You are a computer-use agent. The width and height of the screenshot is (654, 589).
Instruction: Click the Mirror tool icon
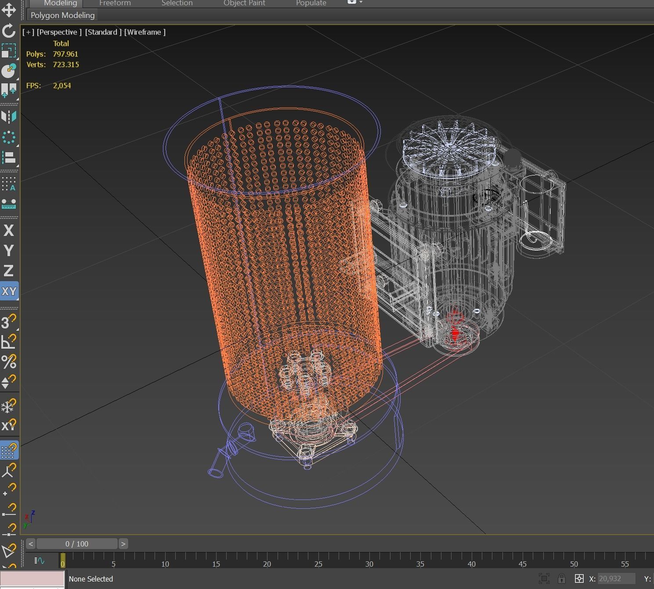point(9,117)
